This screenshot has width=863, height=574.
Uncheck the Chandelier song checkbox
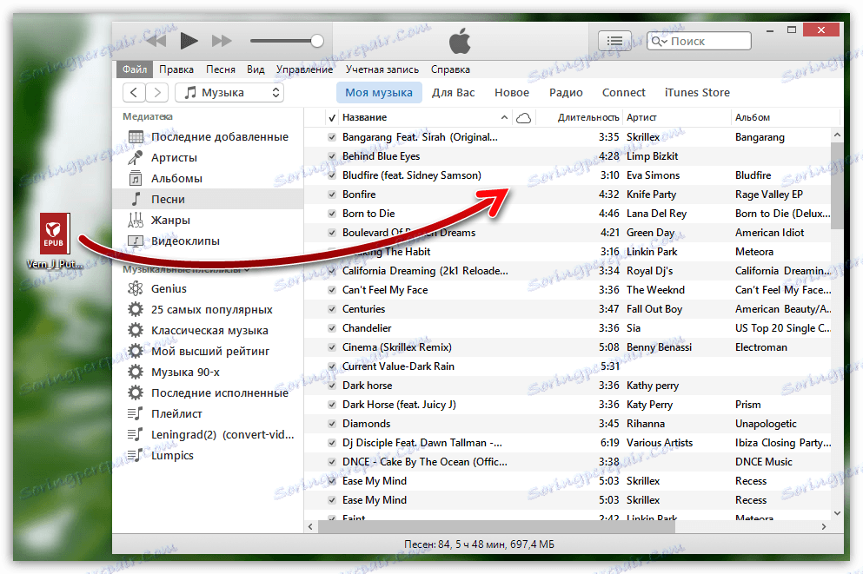(x=332, y=328)
